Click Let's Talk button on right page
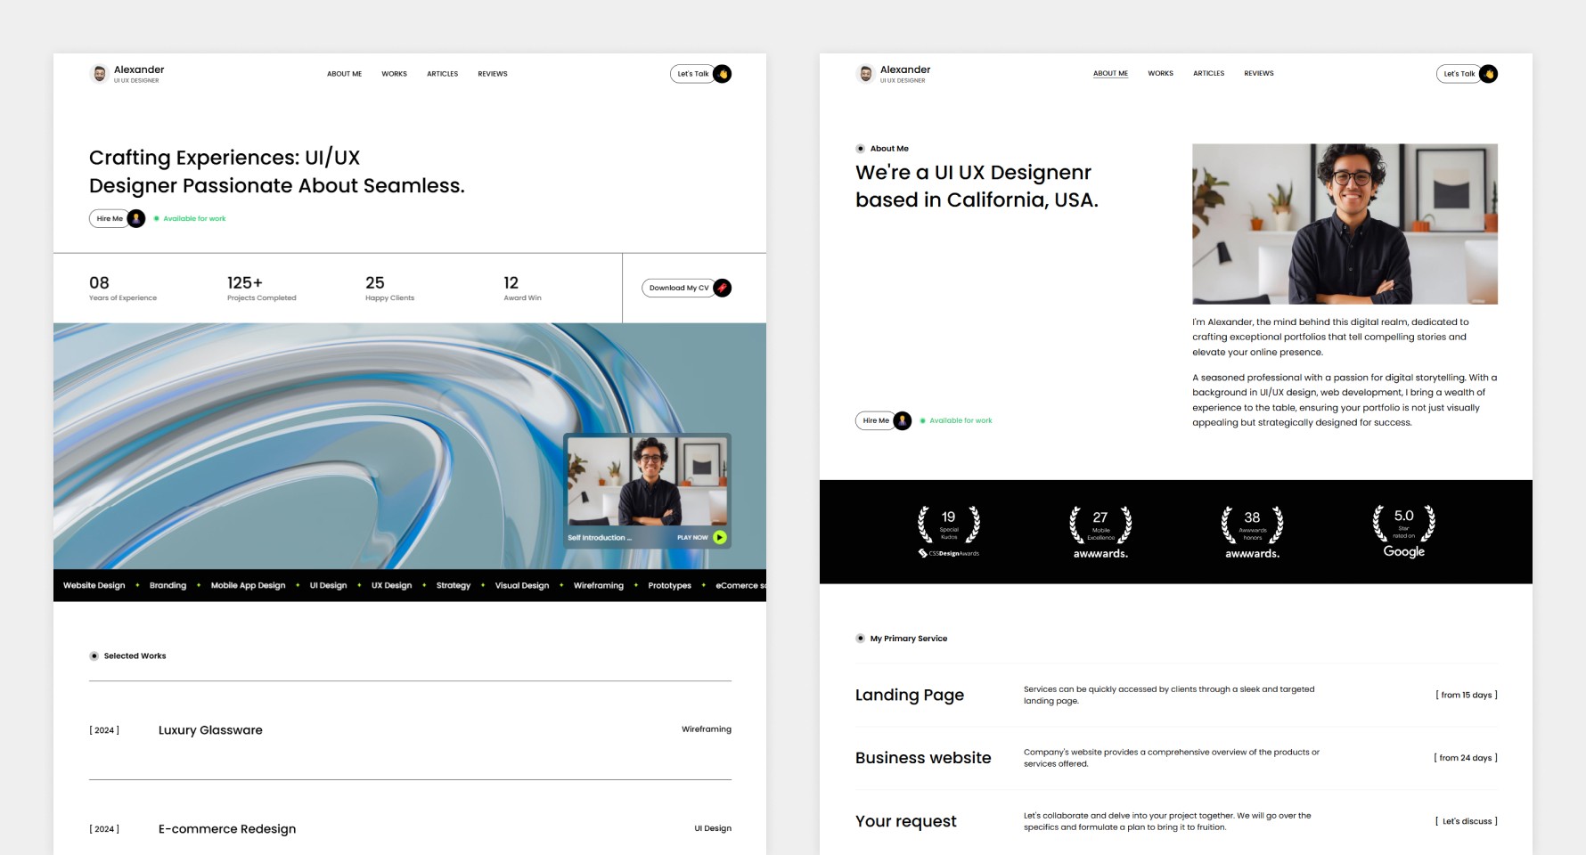 coord(1467,74)
